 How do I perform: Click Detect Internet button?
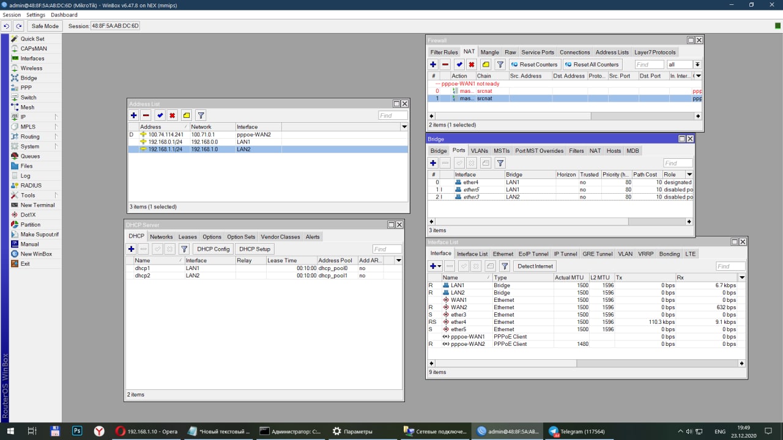click(x=535, y=266)
